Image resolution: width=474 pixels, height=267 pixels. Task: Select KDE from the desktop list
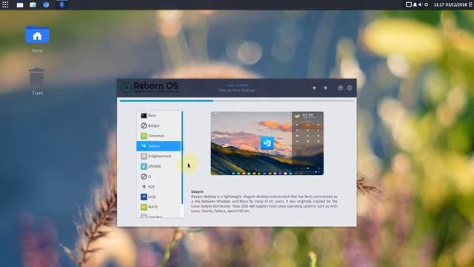[158, 186]
